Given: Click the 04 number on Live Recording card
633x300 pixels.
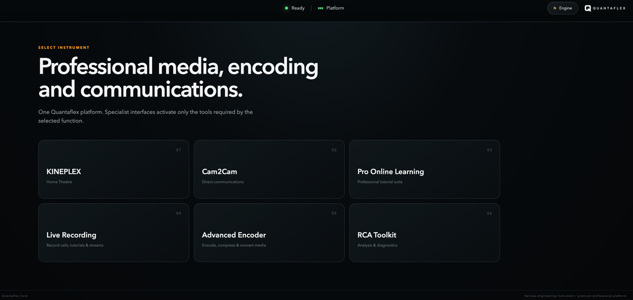Looking at the screenshot, I should click(x=179, y=213).
